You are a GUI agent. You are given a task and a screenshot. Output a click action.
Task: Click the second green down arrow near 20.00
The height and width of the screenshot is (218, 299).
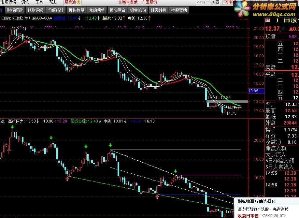point(51,138)
